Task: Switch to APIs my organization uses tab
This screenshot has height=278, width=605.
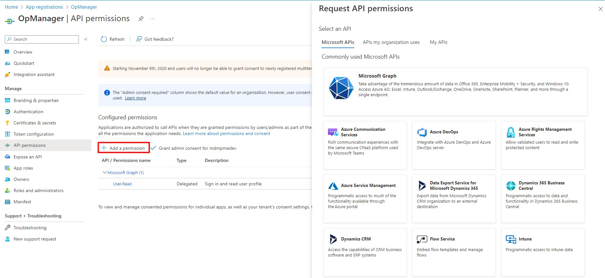Action: 391,42
